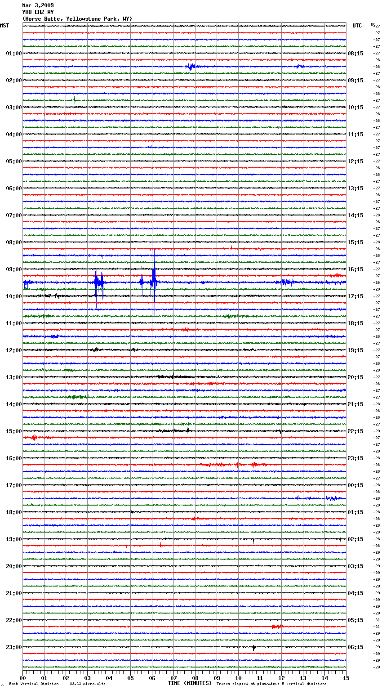Click minute tick '06' on the time axis

click(x=152, y=678)
